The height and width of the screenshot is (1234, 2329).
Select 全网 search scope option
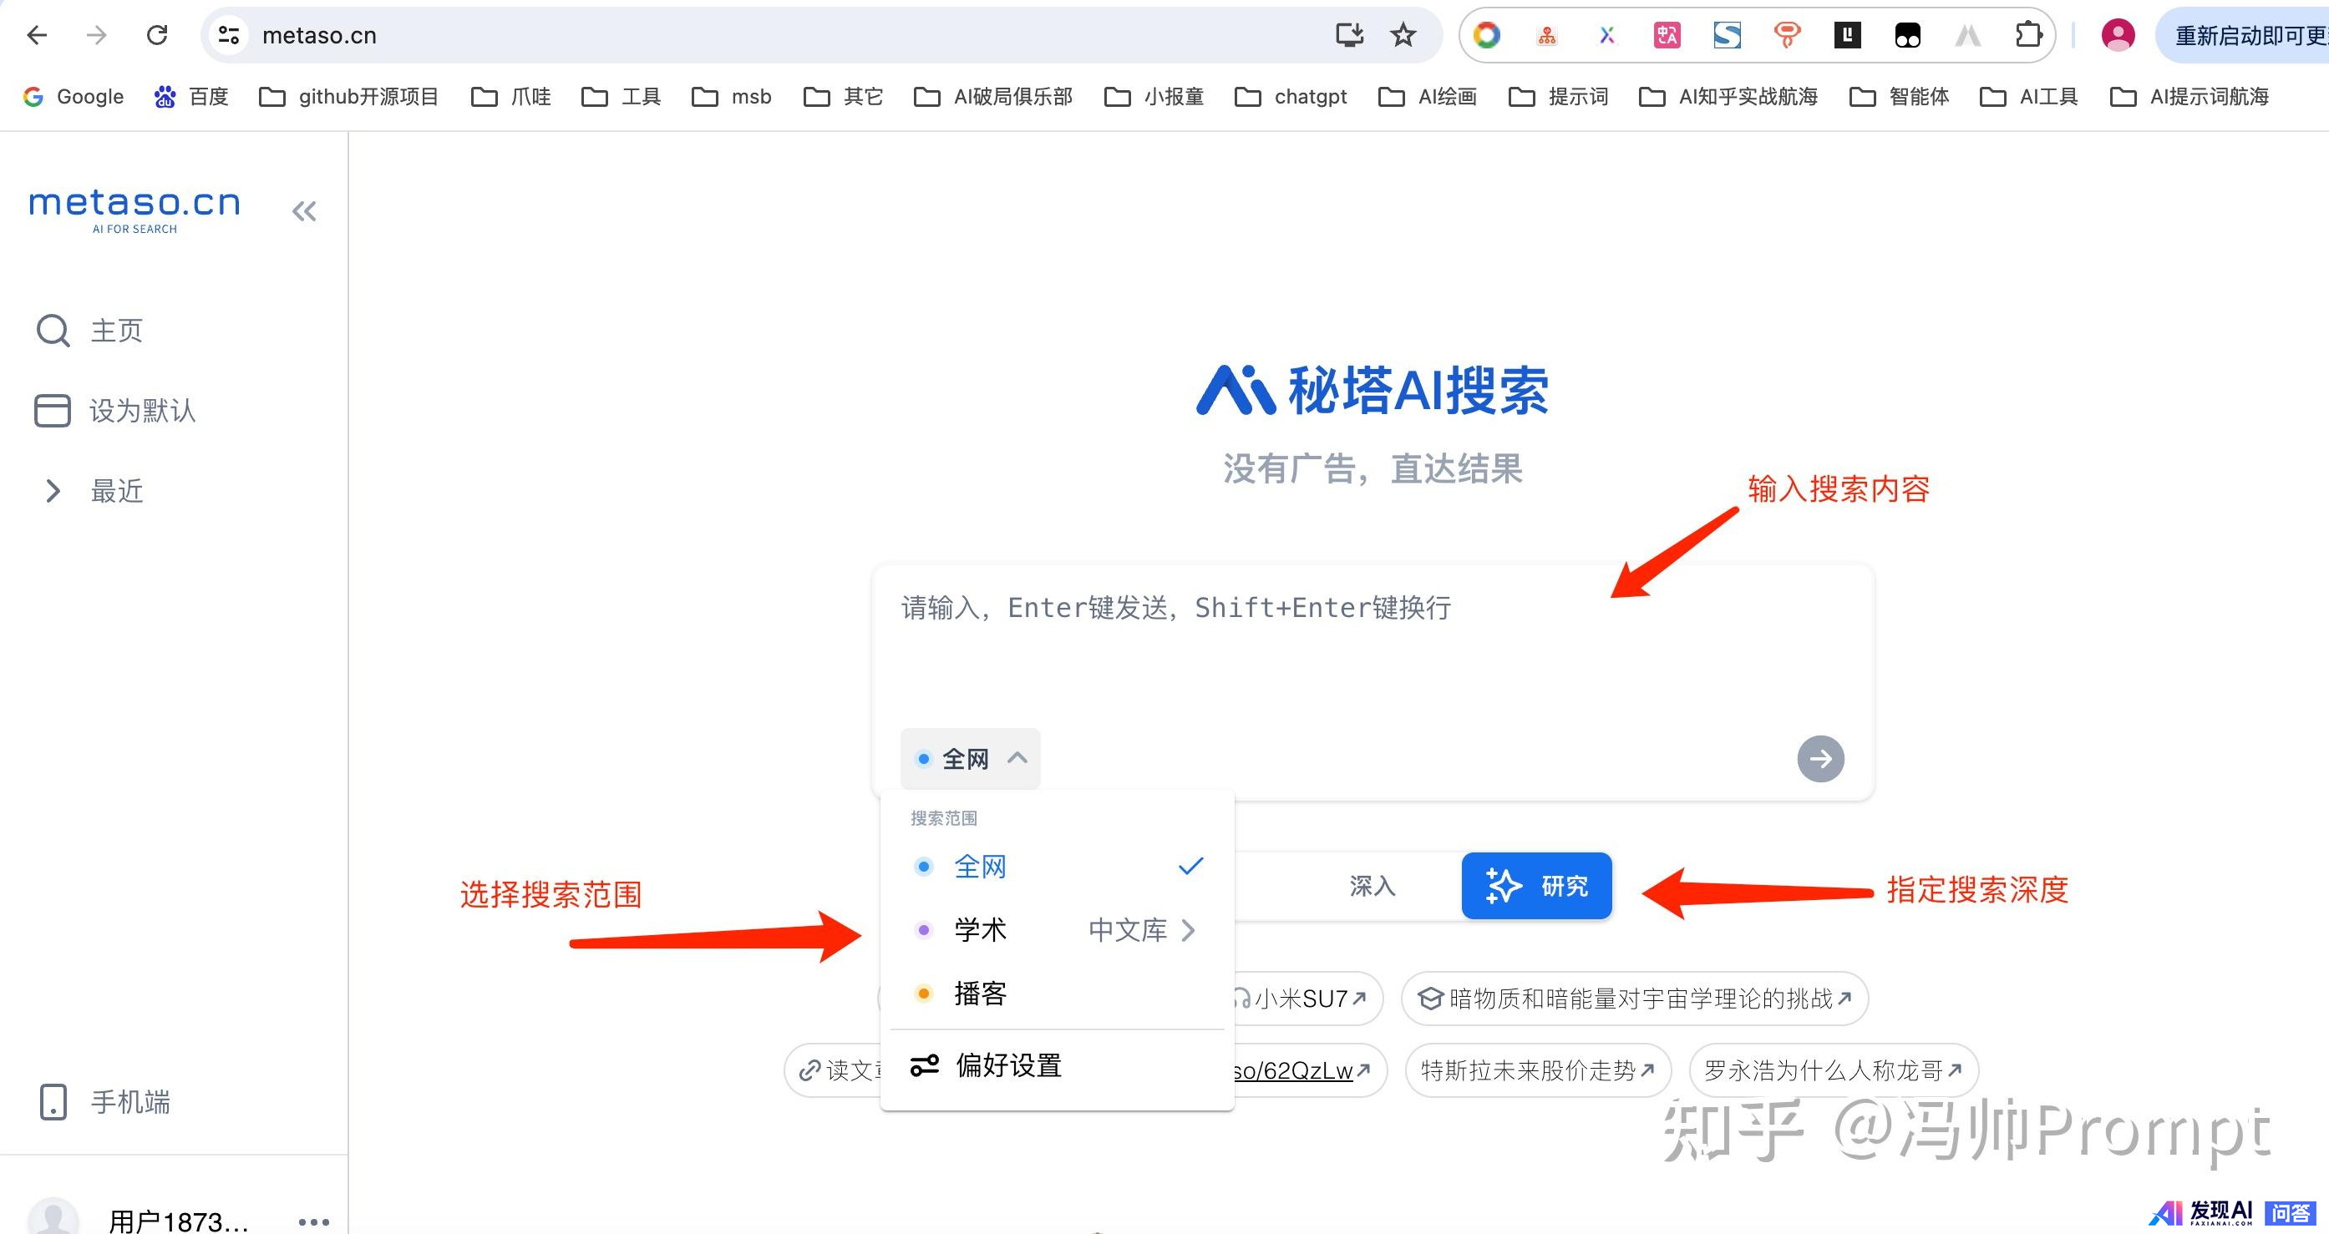tap(1057, 867)
